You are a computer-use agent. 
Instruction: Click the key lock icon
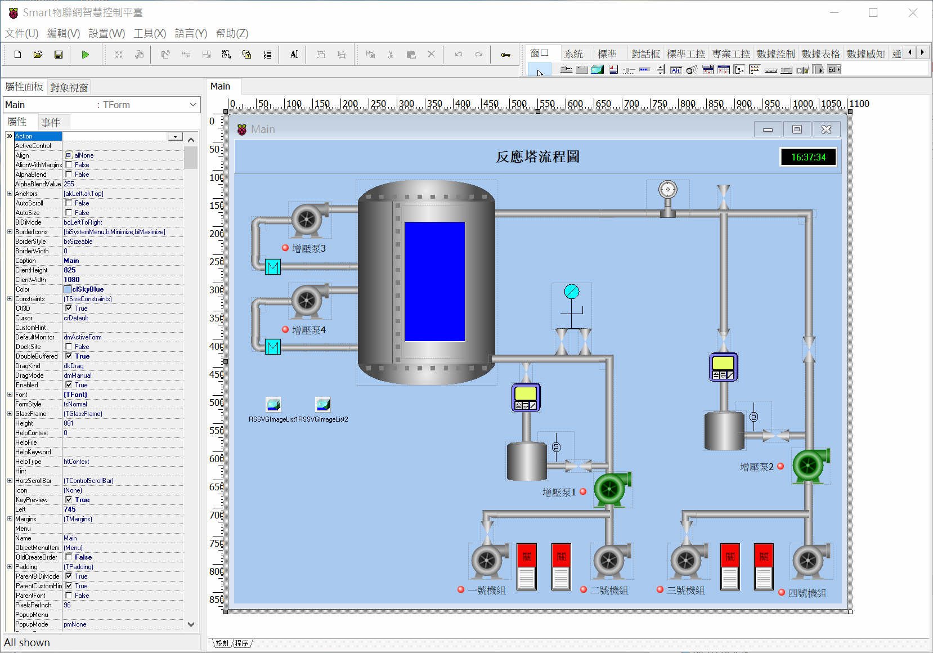point(506,55)
